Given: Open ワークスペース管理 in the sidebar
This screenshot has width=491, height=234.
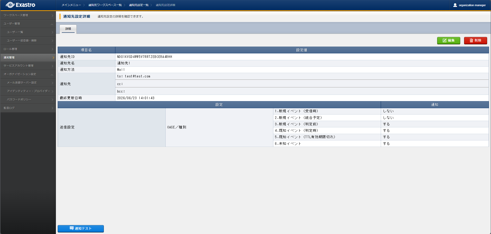Looking at the screenshot, I should tap(28, 15).
